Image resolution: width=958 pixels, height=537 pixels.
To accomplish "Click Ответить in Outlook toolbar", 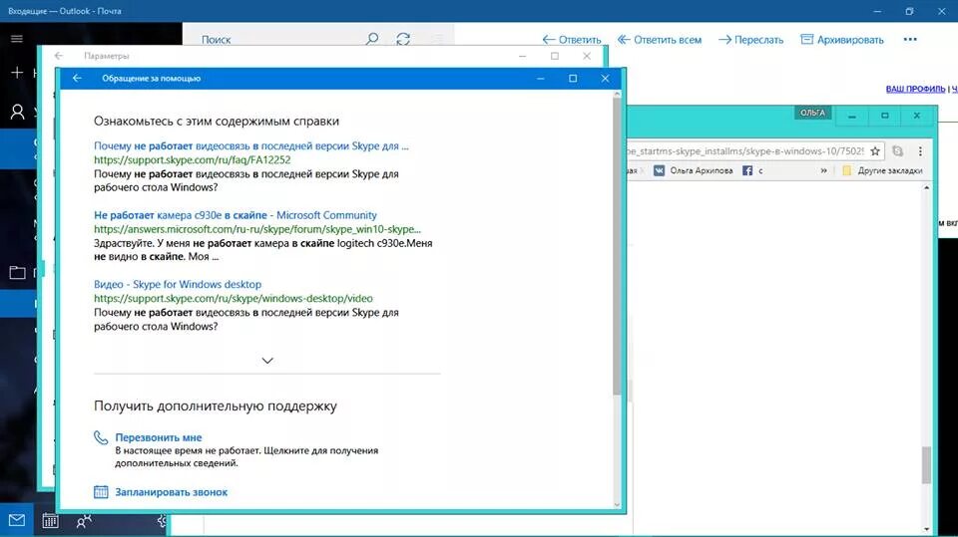I will (x=571, y=40).
